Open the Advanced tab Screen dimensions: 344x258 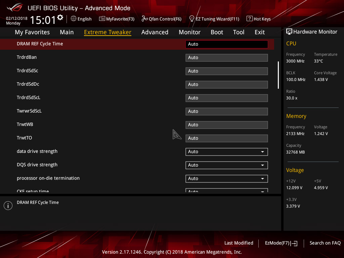tap(155, 32)
